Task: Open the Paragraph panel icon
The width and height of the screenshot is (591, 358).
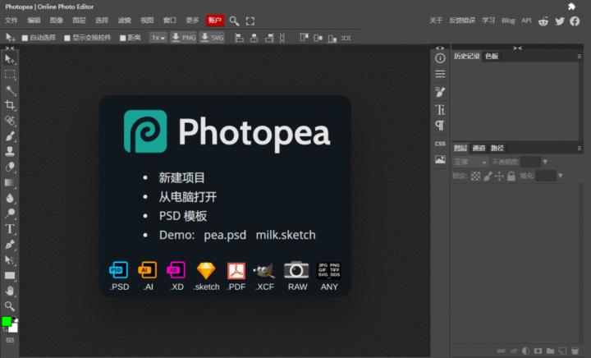Action: click(x=440, y=126)
